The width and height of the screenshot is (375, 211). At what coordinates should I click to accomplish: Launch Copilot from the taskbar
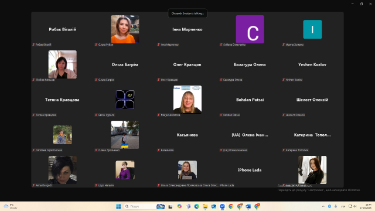coord(179,206)
